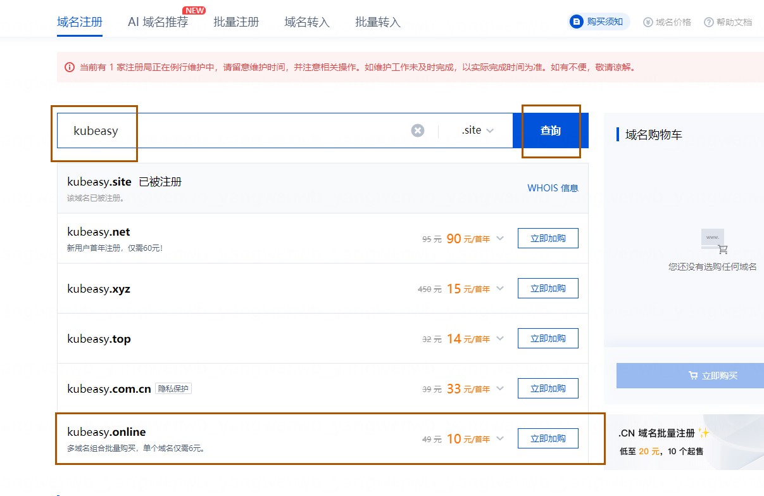Click the .CN 域名批量注册 promo banner
Viewport: 764px width, 496px height.
pos(684,442)
